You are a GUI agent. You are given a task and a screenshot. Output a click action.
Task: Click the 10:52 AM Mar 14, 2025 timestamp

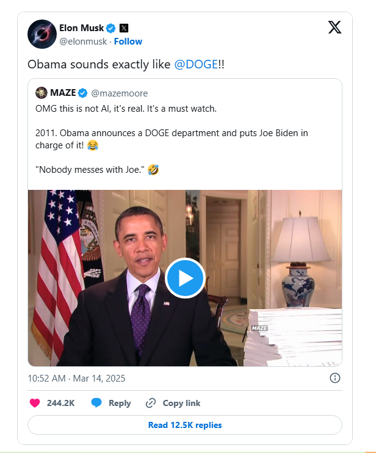(x=76, y=378)
